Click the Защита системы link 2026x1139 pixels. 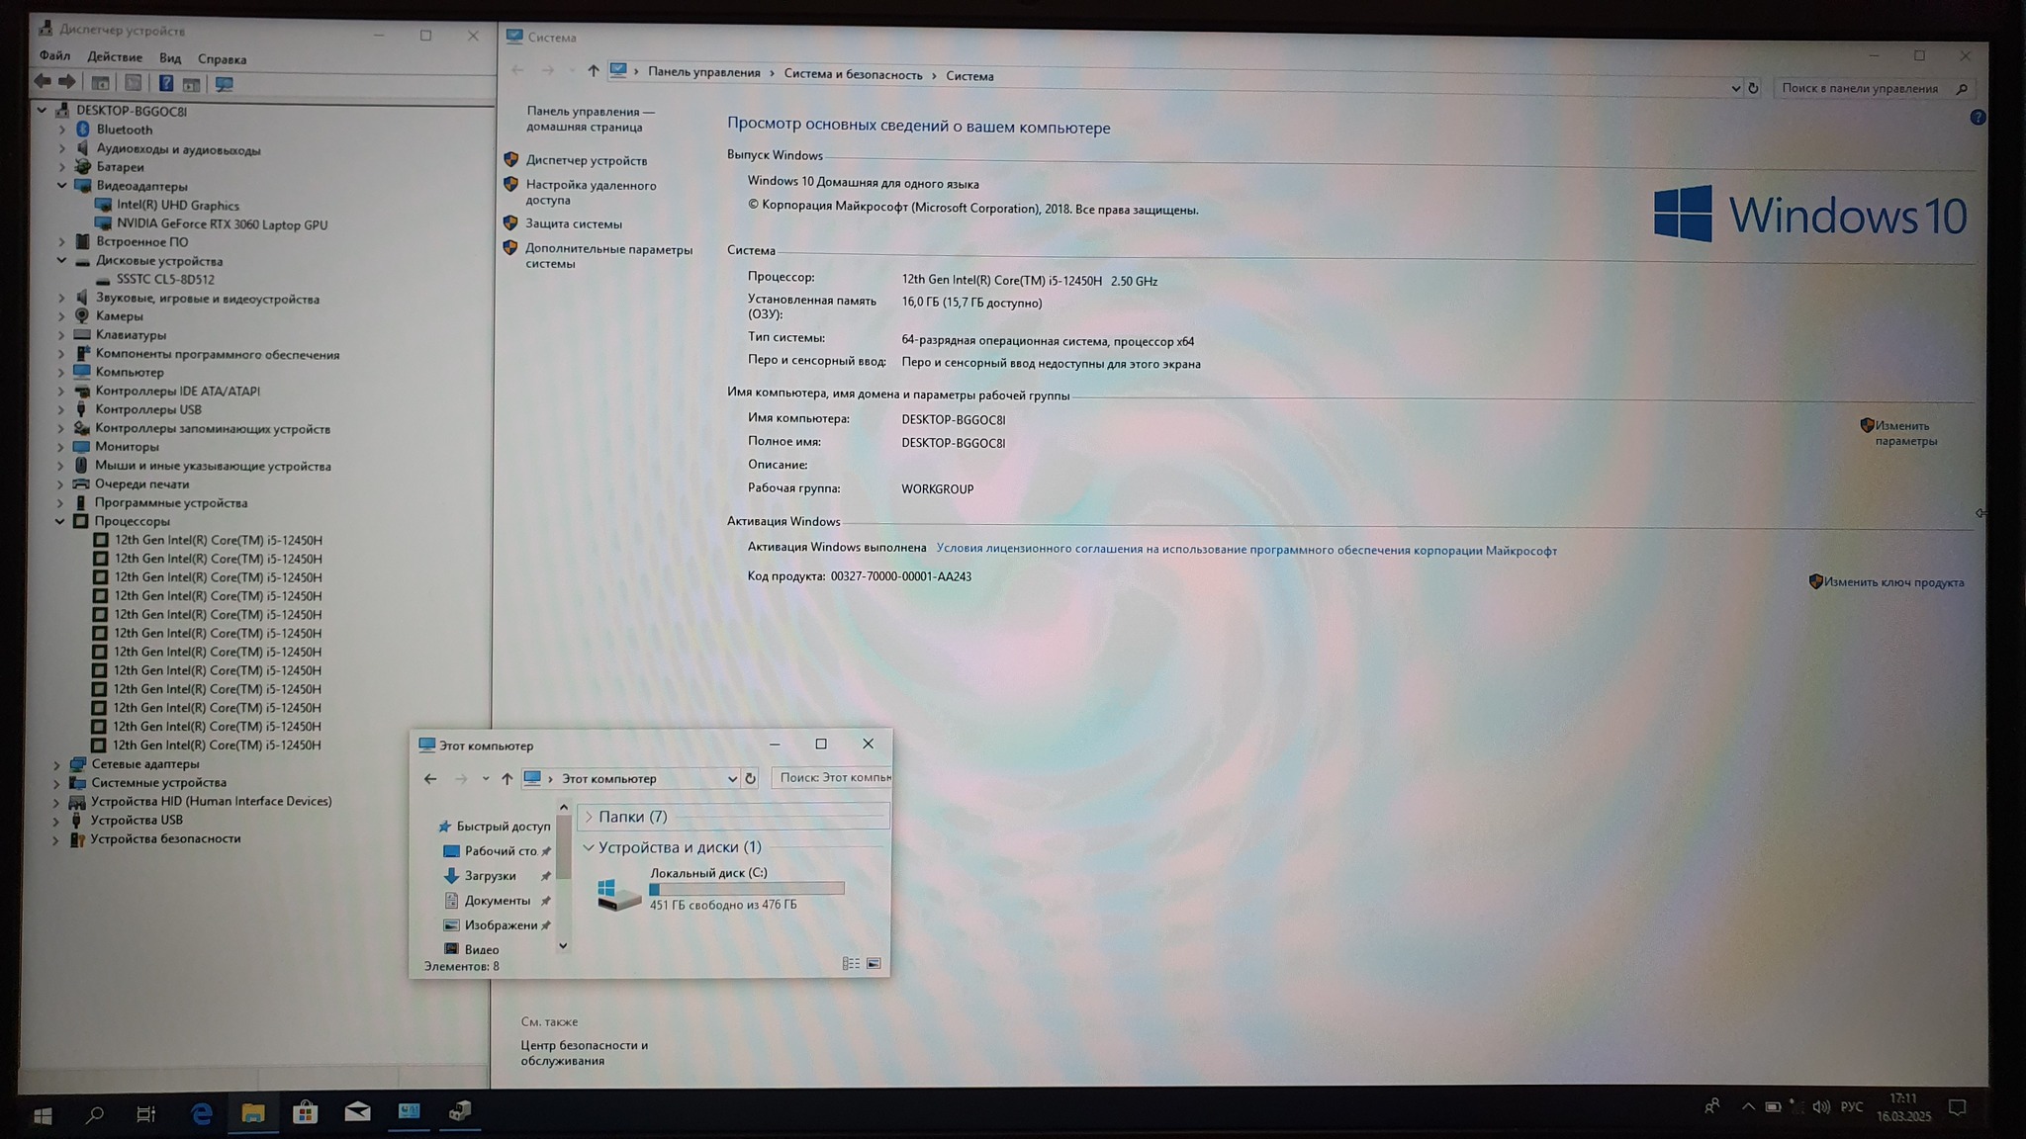(x=573, y=223)
